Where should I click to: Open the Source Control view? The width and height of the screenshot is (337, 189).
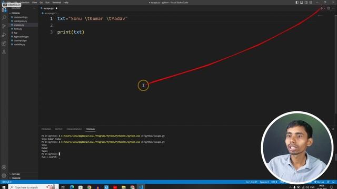click(4, 26)
